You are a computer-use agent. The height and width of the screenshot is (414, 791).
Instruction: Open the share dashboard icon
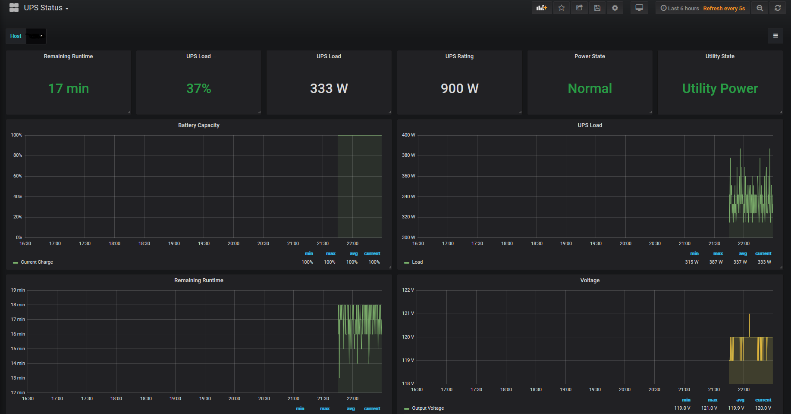pyautogui.click(x=579, y=8)
